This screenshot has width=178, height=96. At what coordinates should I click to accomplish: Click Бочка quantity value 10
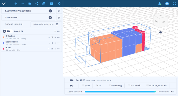tap(52, 49)
